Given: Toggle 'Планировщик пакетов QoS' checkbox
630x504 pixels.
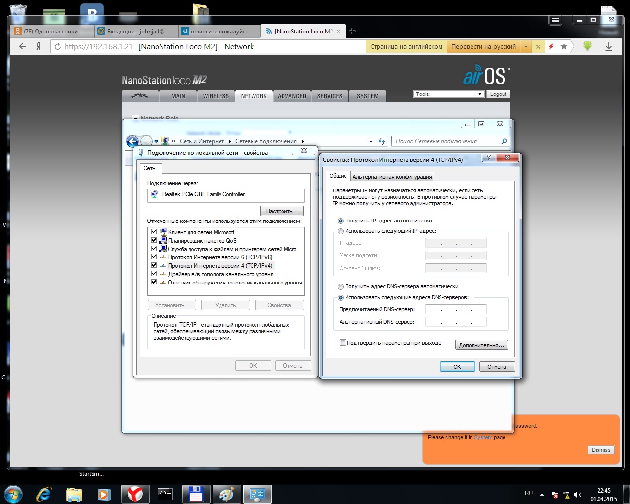Looking at the screenshot, I should (154, 240).
